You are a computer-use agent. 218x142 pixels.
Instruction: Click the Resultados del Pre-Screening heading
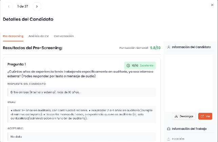[33, 48]
